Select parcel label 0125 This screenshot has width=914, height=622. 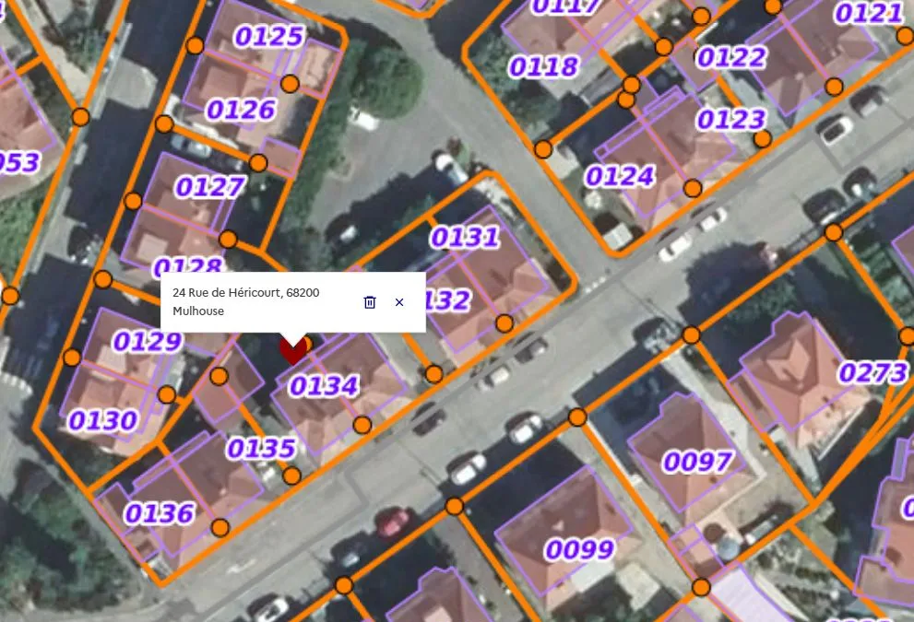point(269,37)
